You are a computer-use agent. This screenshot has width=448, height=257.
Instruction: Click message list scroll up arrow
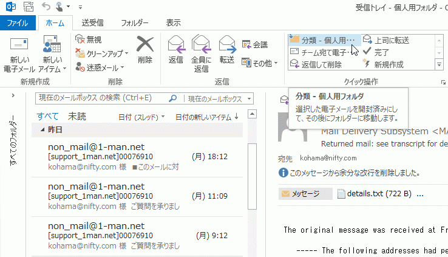(252, 114)
